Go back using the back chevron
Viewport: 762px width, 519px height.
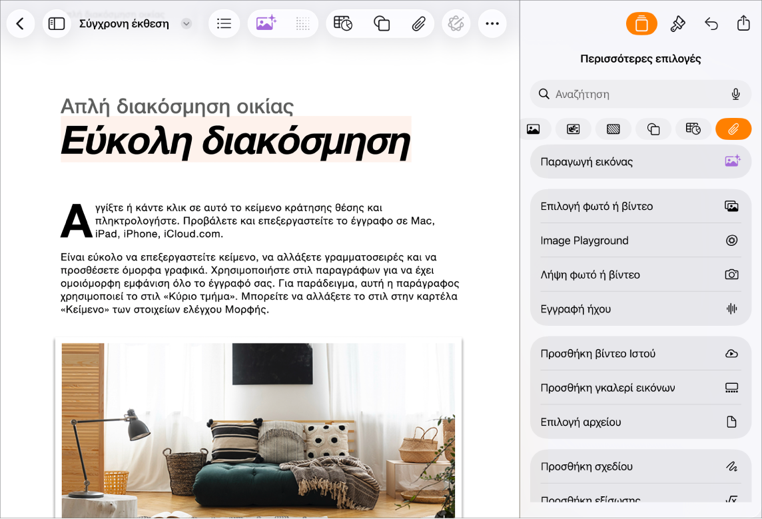pos(21,23)
